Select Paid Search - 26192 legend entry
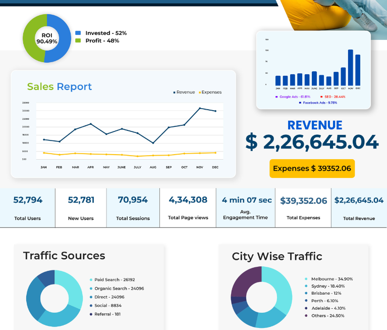387x330 pixels. coord(113,279)
